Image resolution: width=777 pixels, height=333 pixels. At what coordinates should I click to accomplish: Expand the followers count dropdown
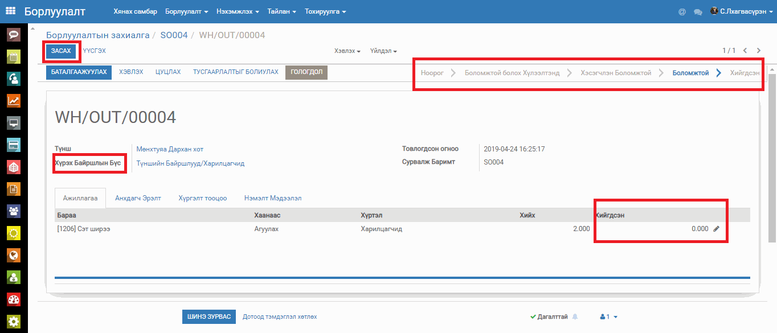pyautogui.click(x=609, y=316)
